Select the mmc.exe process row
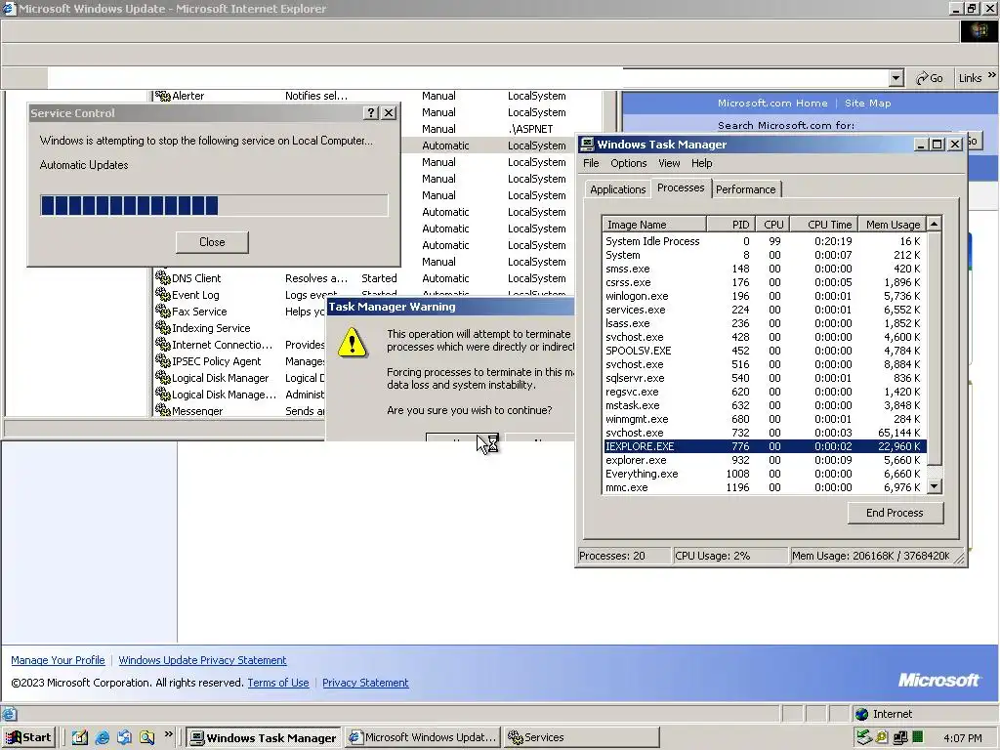Screen dimensions: 1000x750 (765, 487)
